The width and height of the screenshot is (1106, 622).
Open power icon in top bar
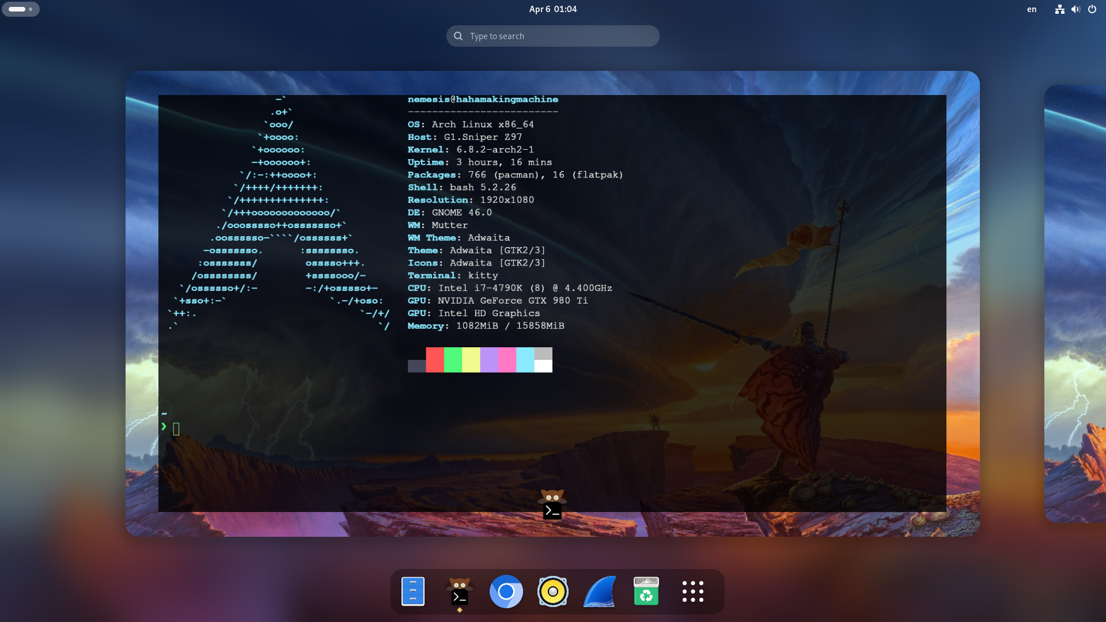pos(1092,9)
